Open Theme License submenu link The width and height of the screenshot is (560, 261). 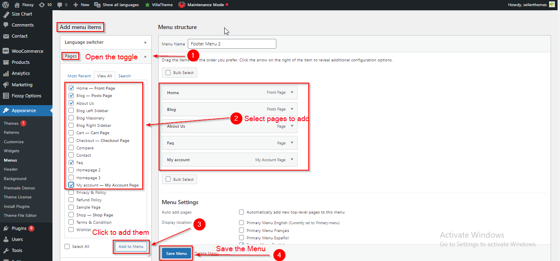coord(18,197)
